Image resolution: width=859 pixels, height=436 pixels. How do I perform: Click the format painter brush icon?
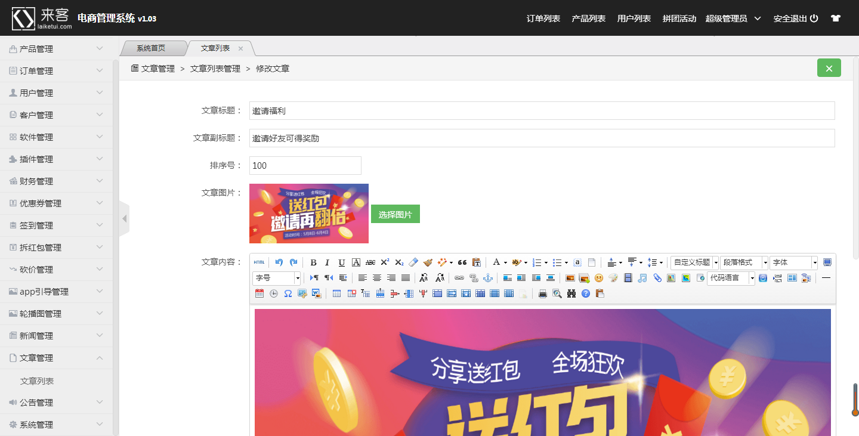click(x=428, y=262)
